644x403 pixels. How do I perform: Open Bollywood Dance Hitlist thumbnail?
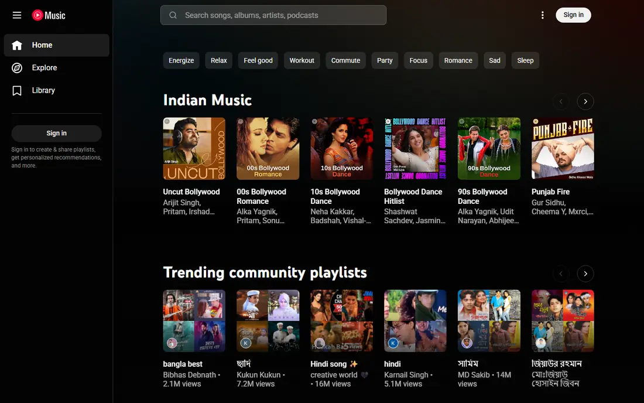[415, 149]
